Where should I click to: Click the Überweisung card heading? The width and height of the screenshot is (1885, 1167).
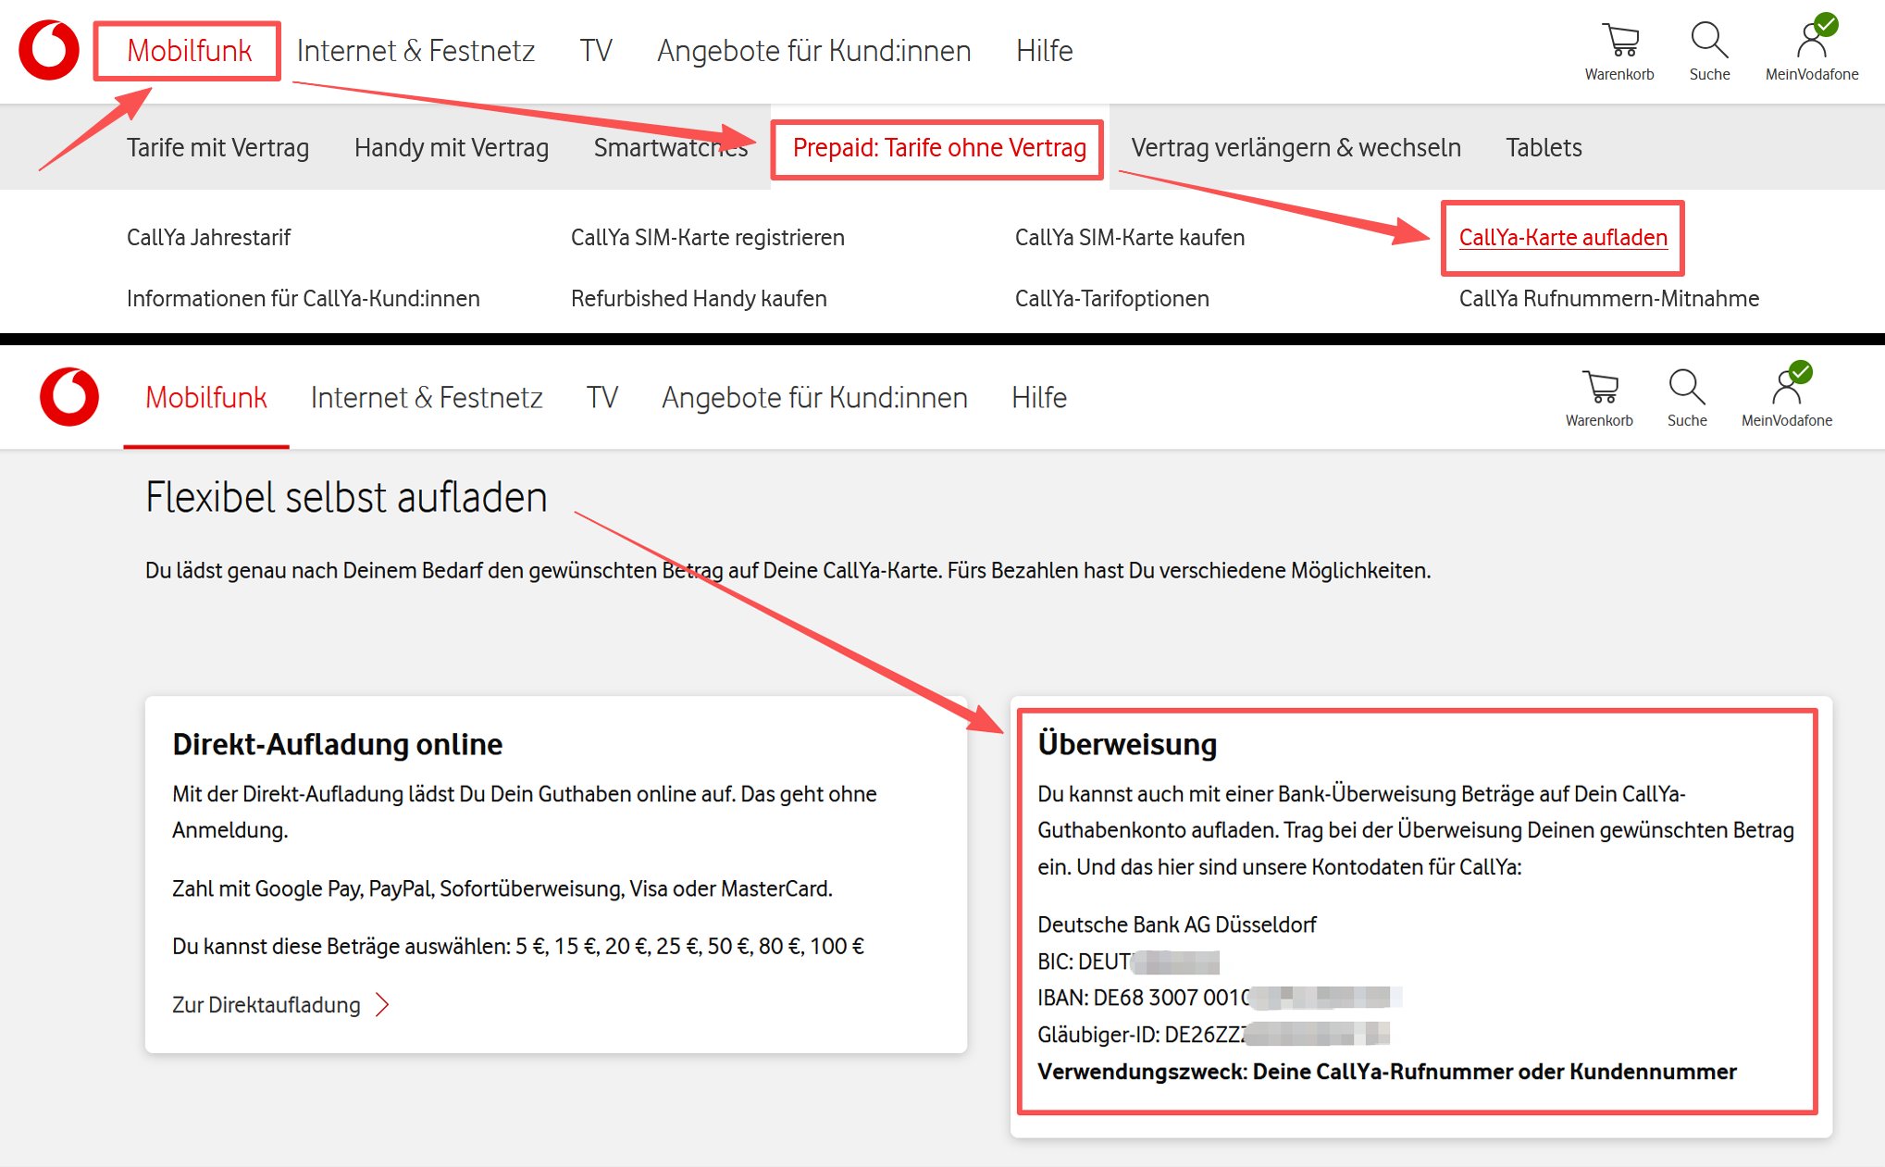[1127, 743]
